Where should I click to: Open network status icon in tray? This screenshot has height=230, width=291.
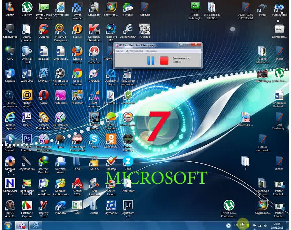(x=260, y=226)
